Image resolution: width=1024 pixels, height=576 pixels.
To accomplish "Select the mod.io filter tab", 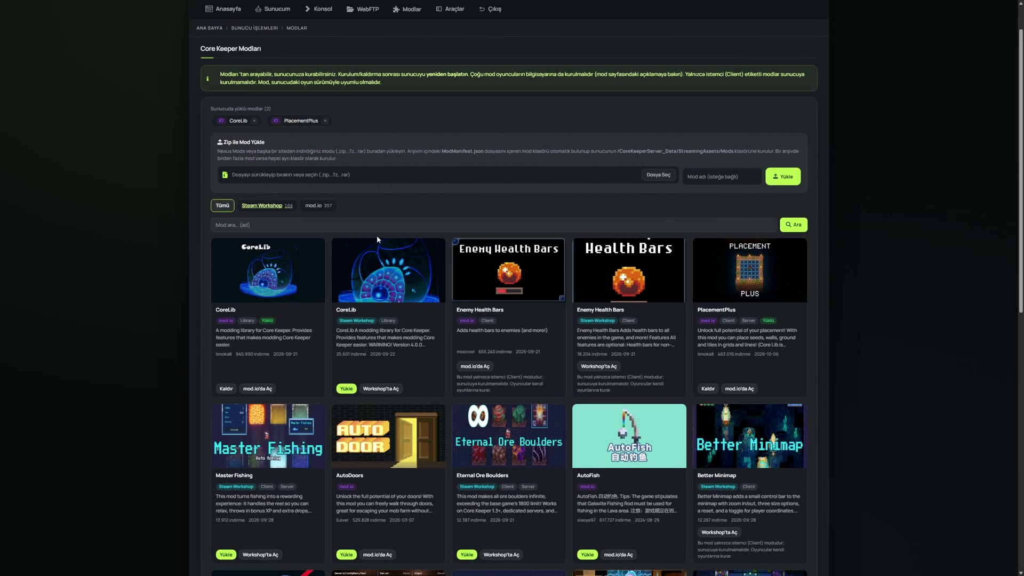I will (318, 205).
